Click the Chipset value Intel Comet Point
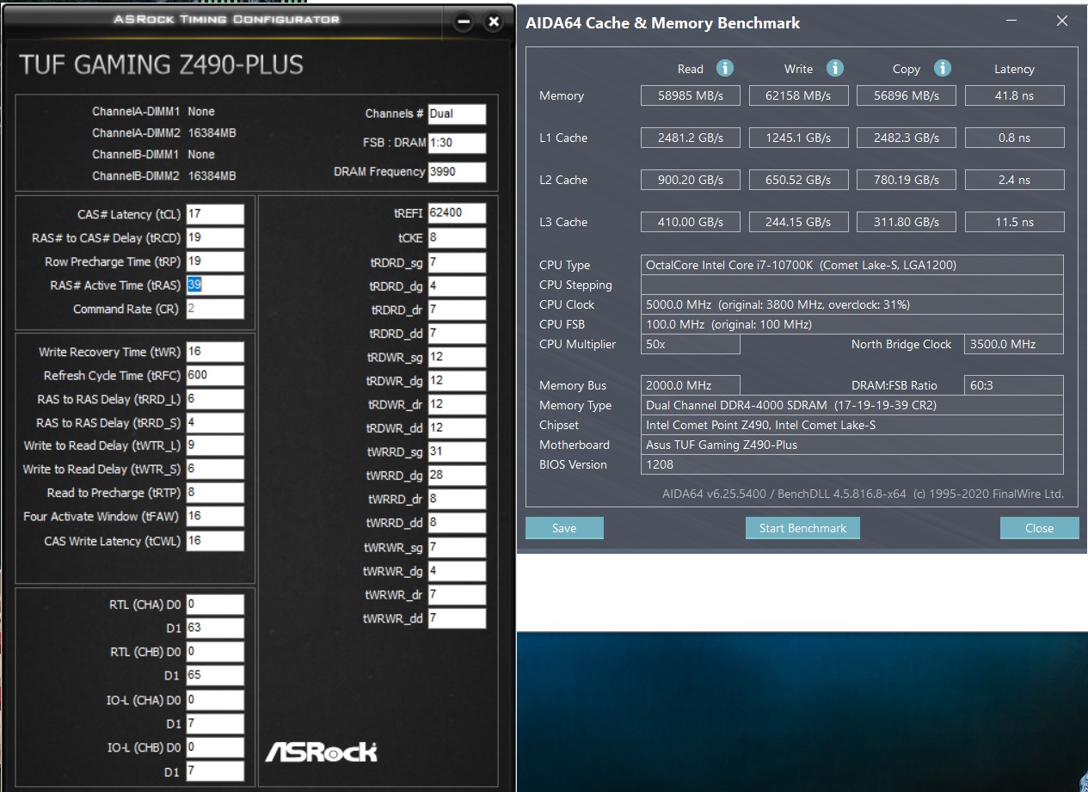The height and width of the screenshot is (792, 1088). pyautogui.click(x=852, y=425)
